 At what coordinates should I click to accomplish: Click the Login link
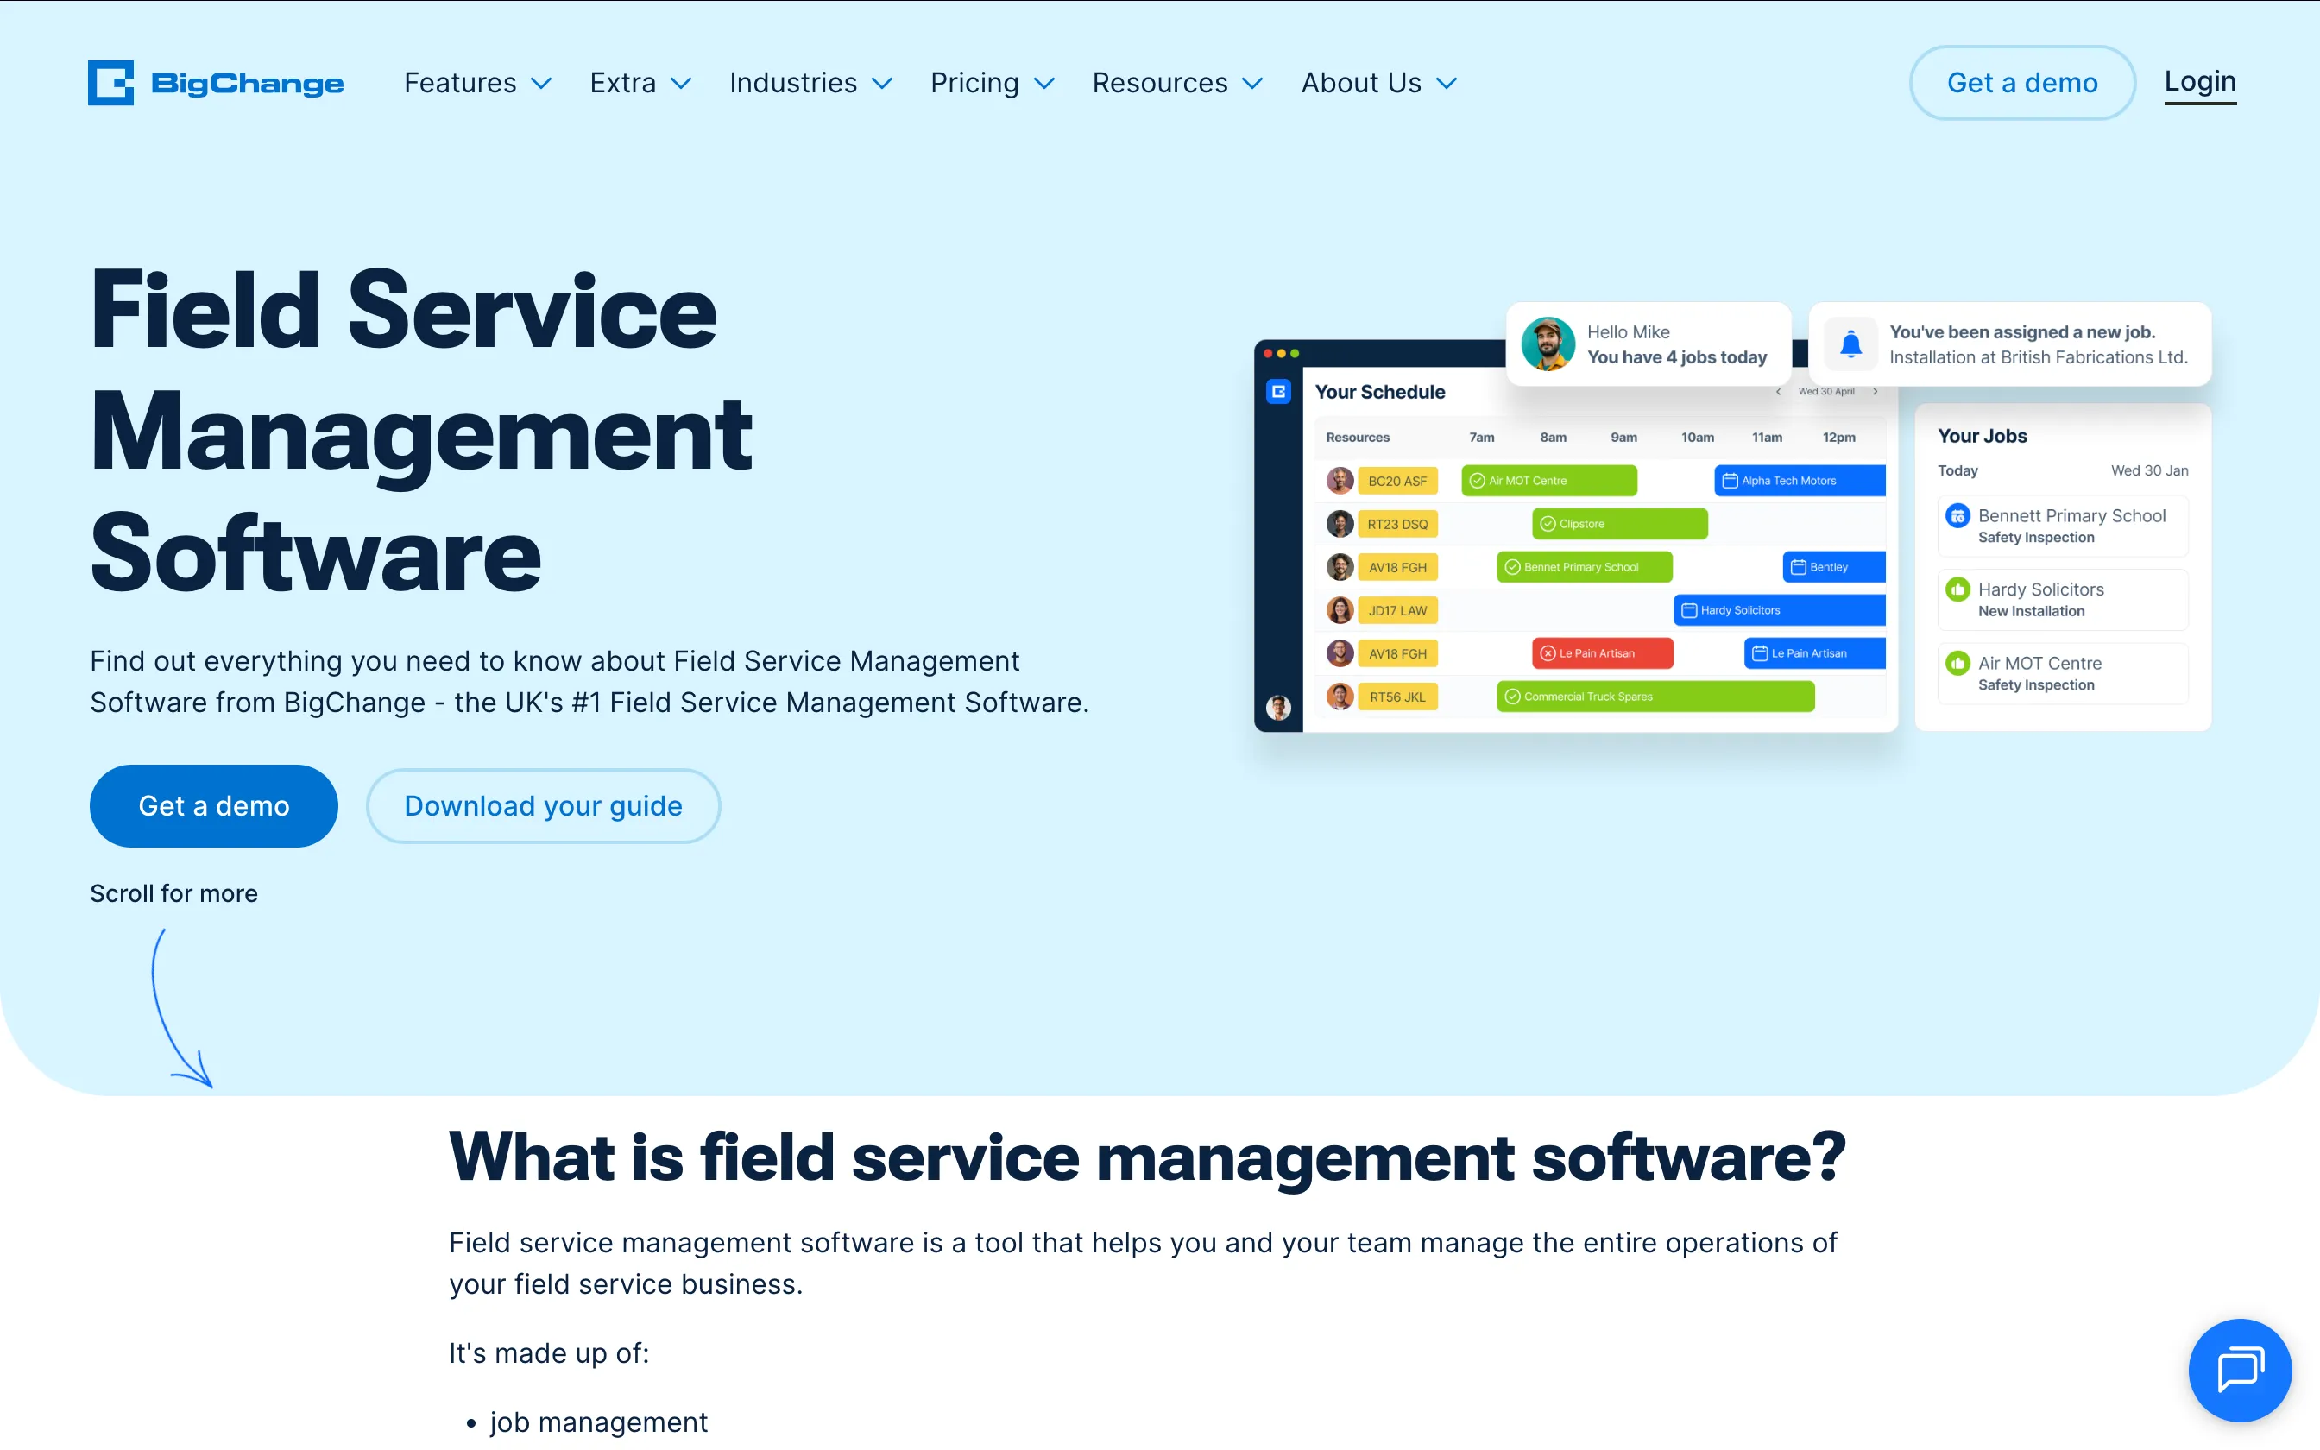click(2199, 83)
